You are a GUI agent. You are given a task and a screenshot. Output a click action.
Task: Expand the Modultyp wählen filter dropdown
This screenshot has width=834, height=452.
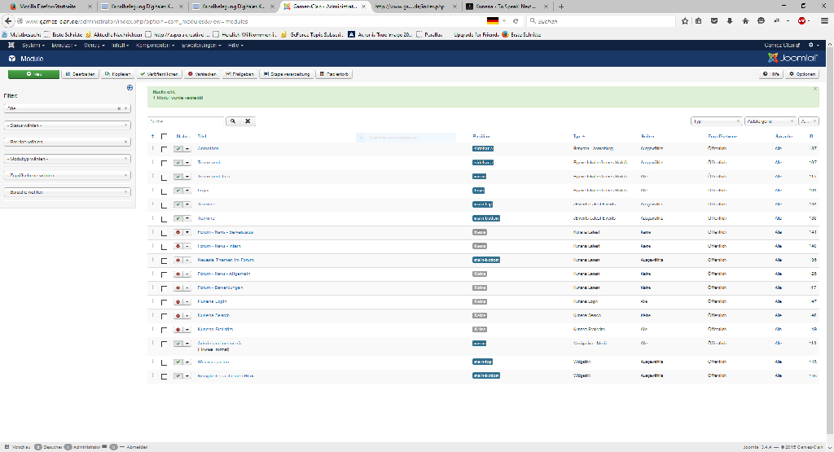(x=67, y=158)
